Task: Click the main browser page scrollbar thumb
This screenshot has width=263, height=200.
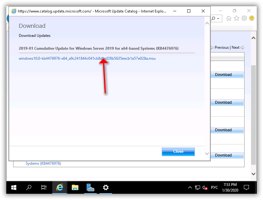Action: pyautogui.click(x=253, y=115)
